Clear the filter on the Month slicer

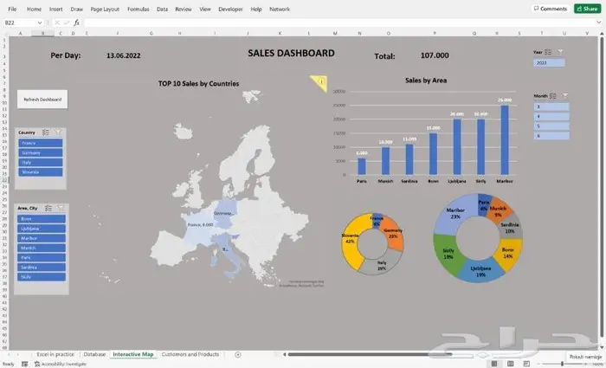click(565, 96)
